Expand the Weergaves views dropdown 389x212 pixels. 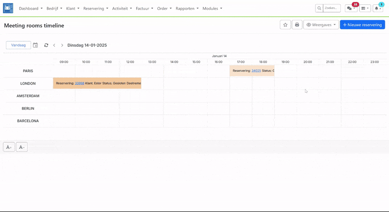click(x=321, y=25)
